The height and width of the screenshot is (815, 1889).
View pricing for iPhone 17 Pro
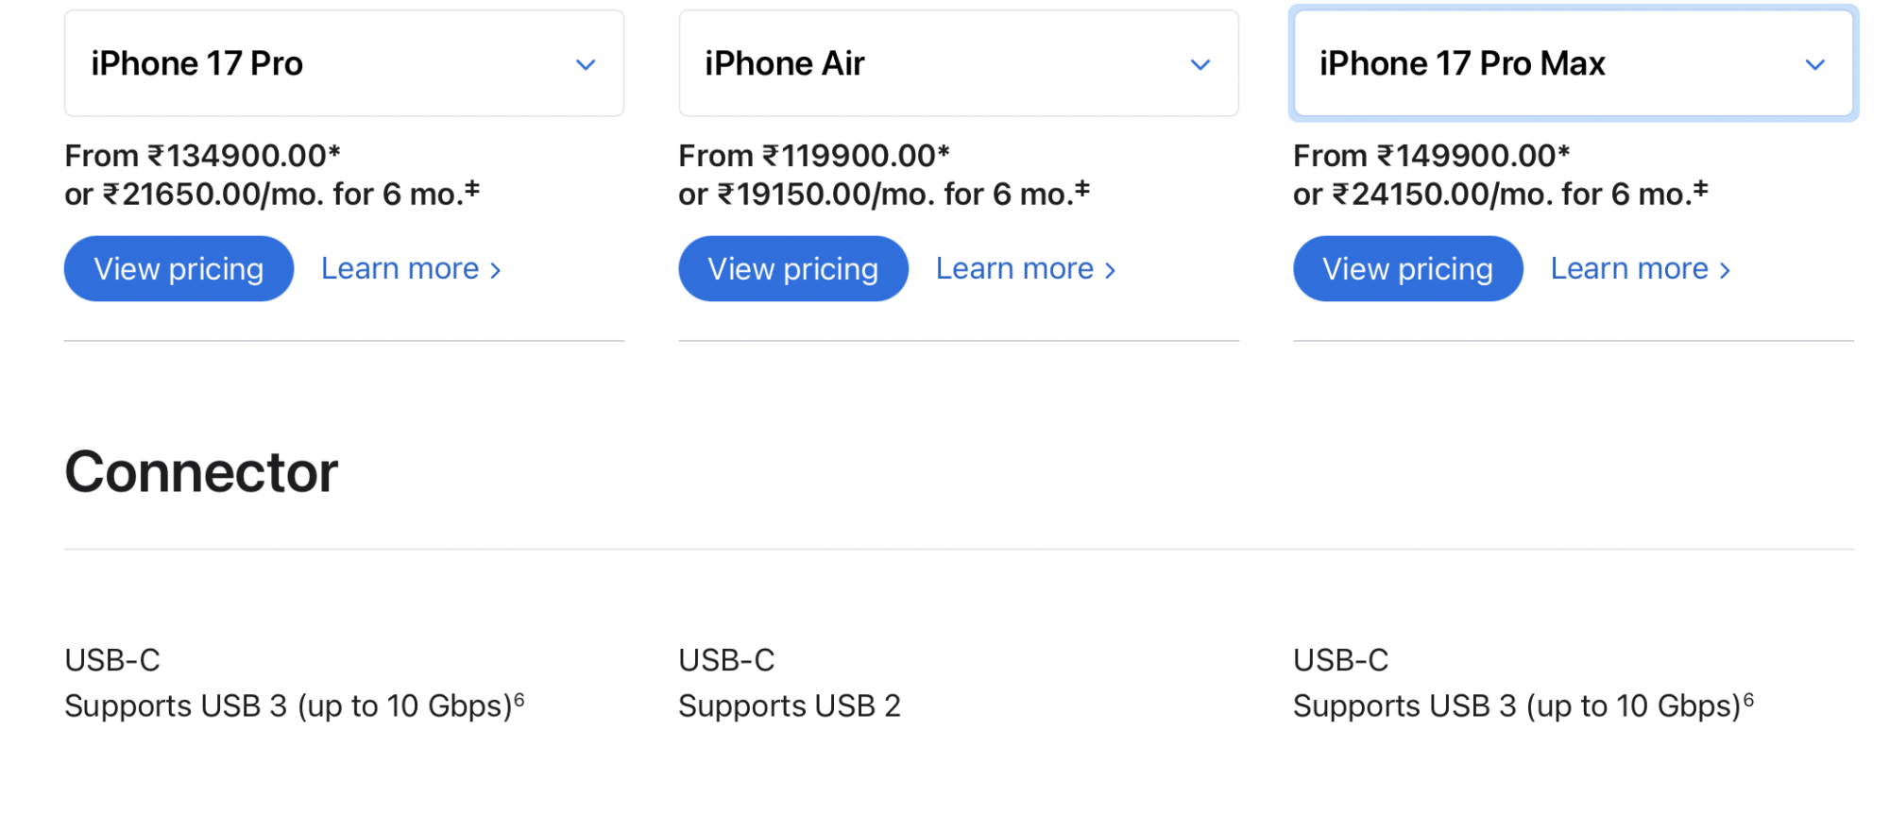coord(179,269)
